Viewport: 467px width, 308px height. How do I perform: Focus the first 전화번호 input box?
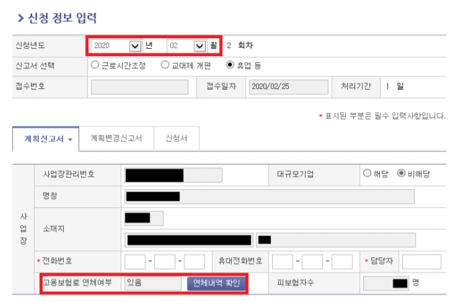click(x=135, y=261)
